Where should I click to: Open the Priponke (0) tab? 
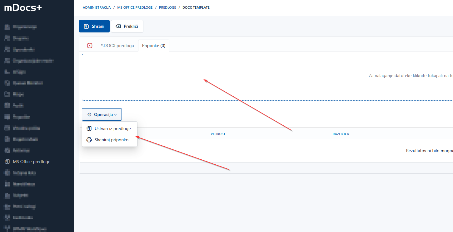(154, 46)
